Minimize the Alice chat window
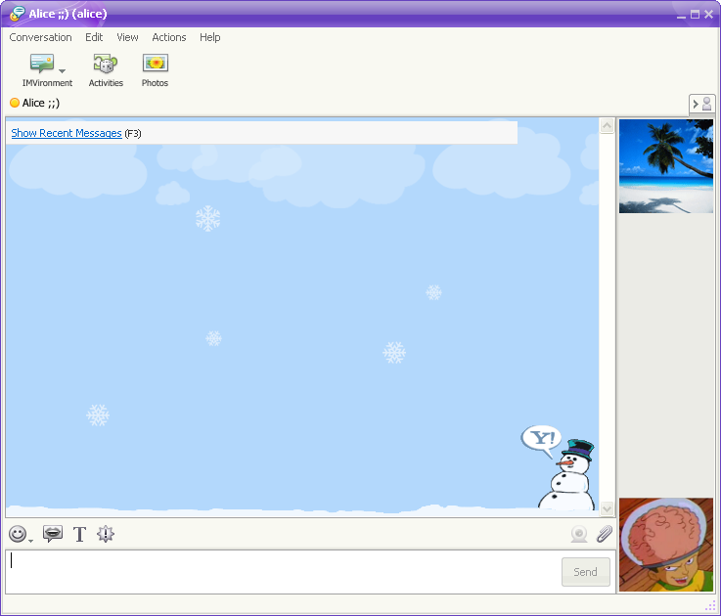Screen dimensions: 721x616 tap(682, 15)
